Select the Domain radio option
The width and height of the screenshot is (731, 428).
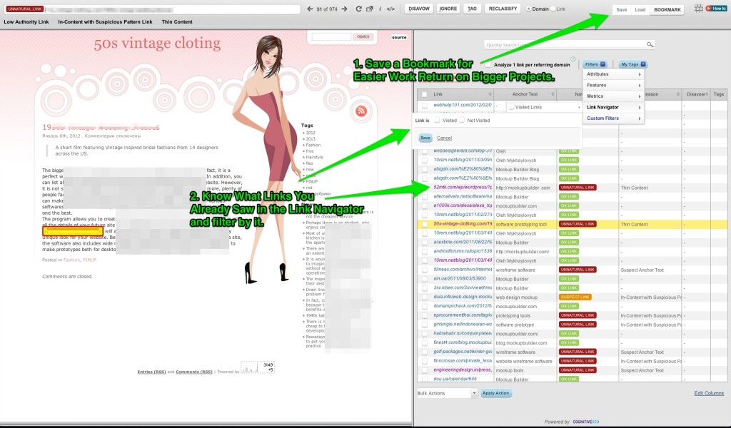[529, 9]
